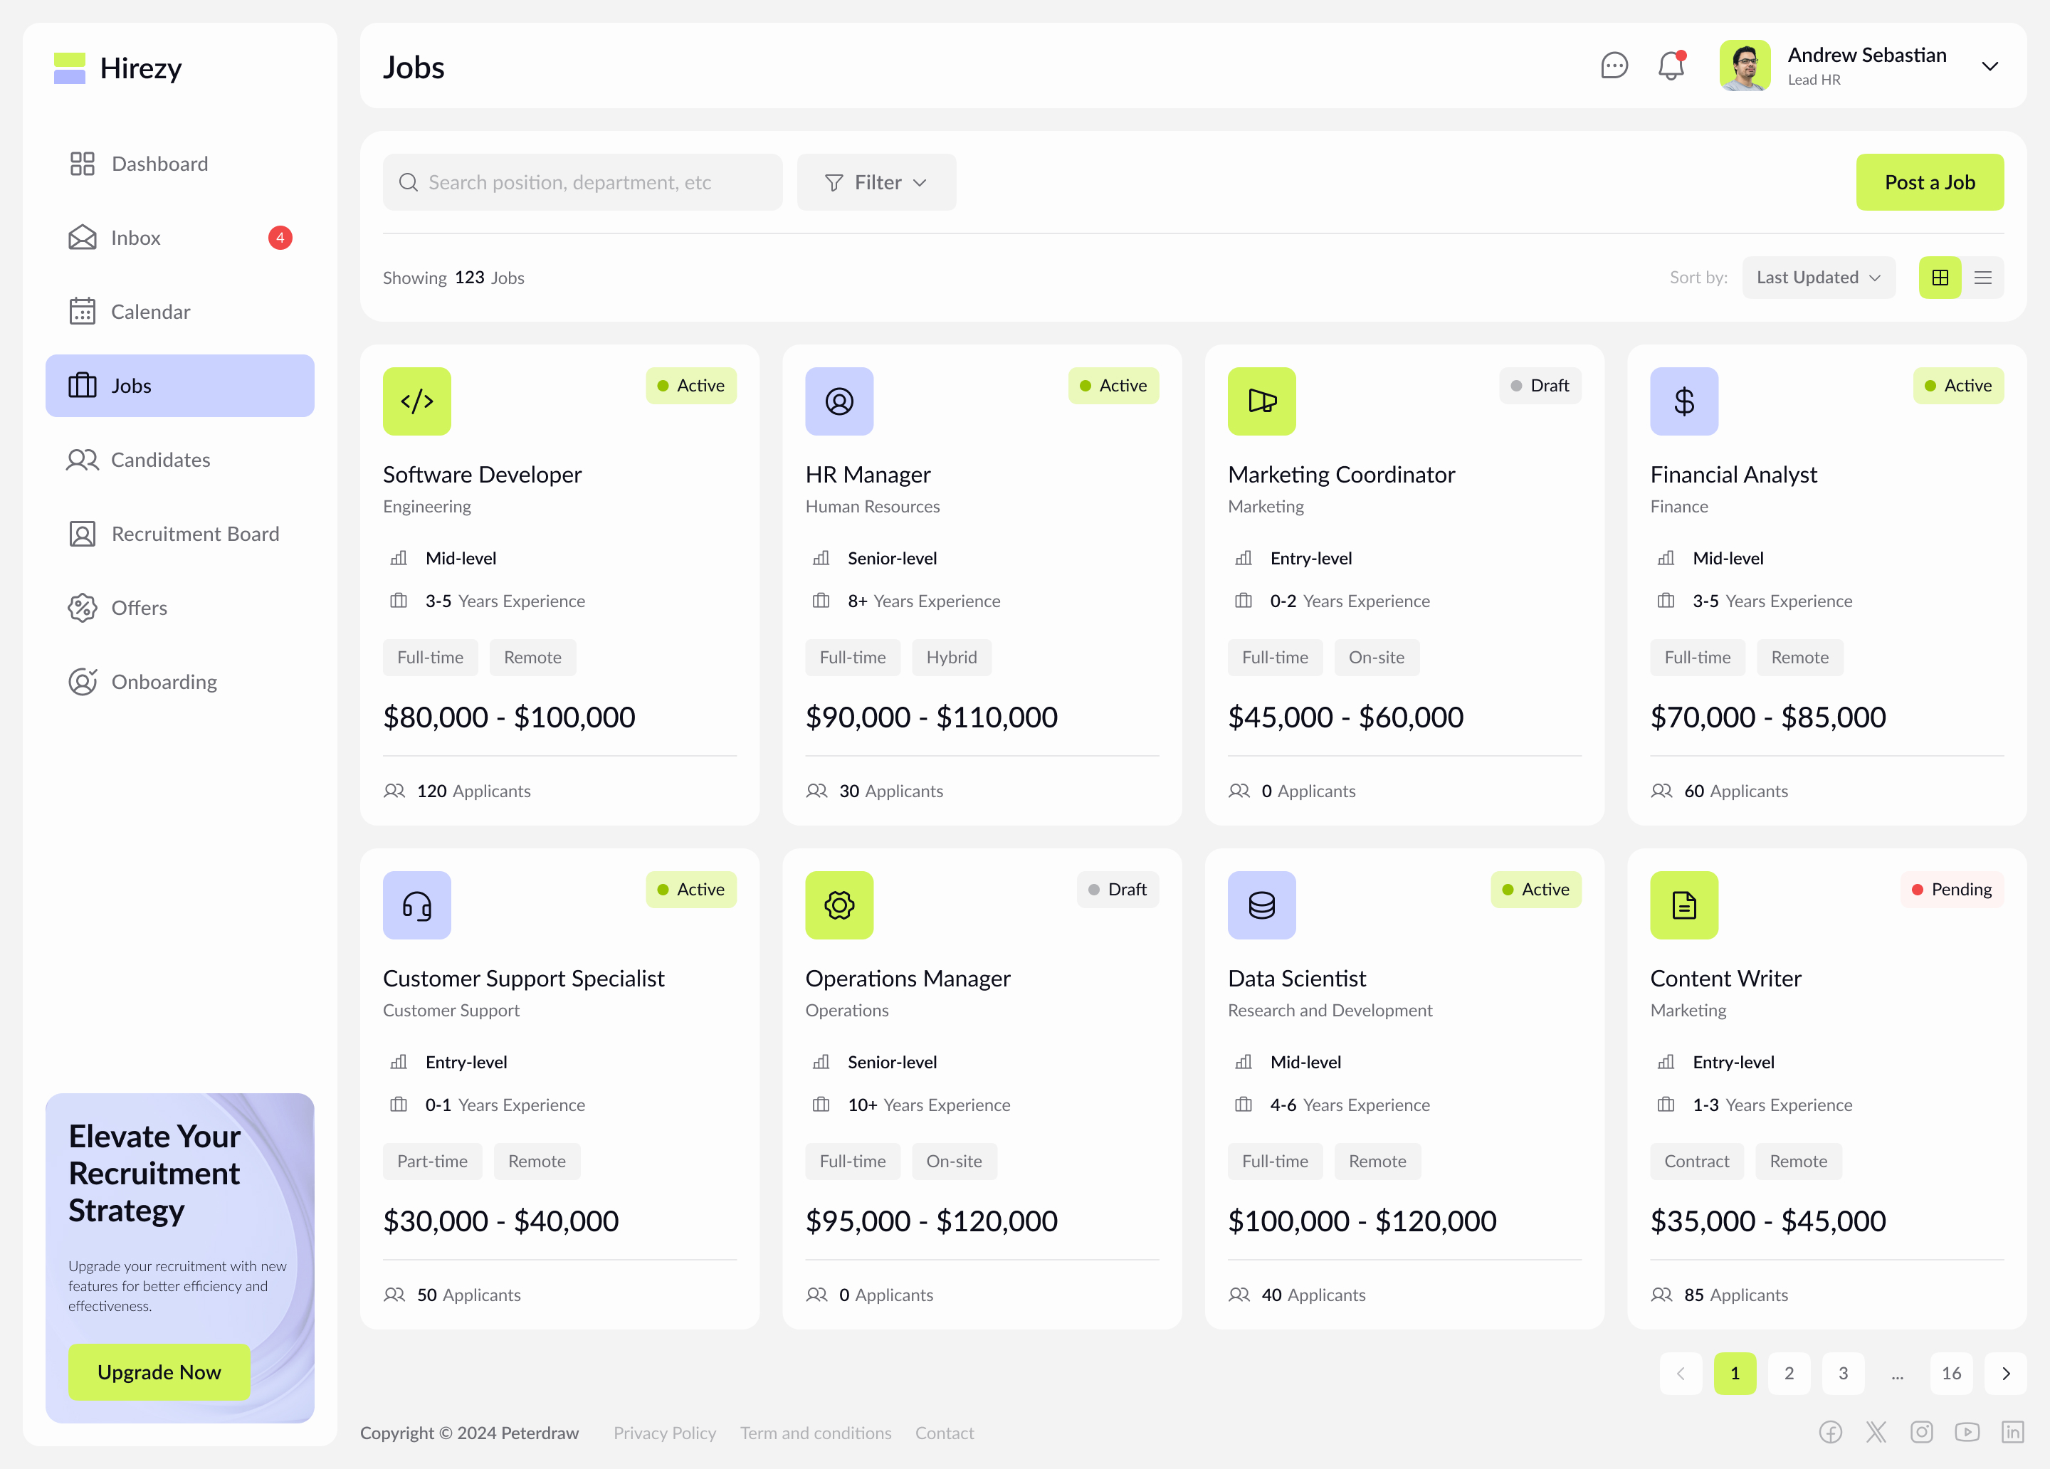Open the chat messages icon
Viewport: 2050px width, 1469px height.
(1614, 66)
